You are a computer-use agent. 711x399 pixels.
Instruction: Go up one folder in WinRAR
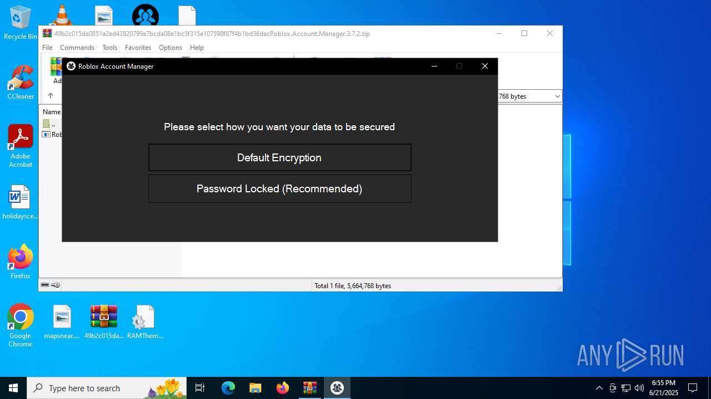pyautogui.click(x=50, y=96)
